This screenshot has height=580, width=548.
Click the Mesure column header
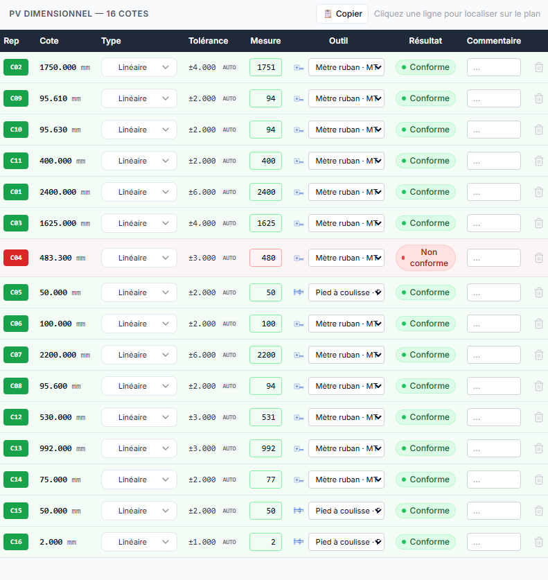[x=265, y=41]
